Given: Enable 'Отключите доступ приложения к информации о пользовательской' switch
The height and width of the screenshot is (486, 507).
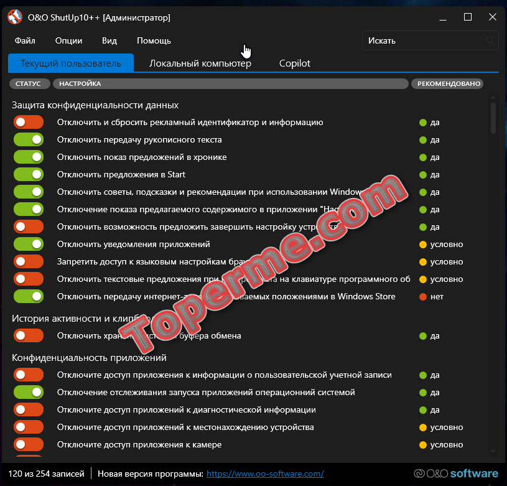Looking at the screenshot, I should coord(29,375).
